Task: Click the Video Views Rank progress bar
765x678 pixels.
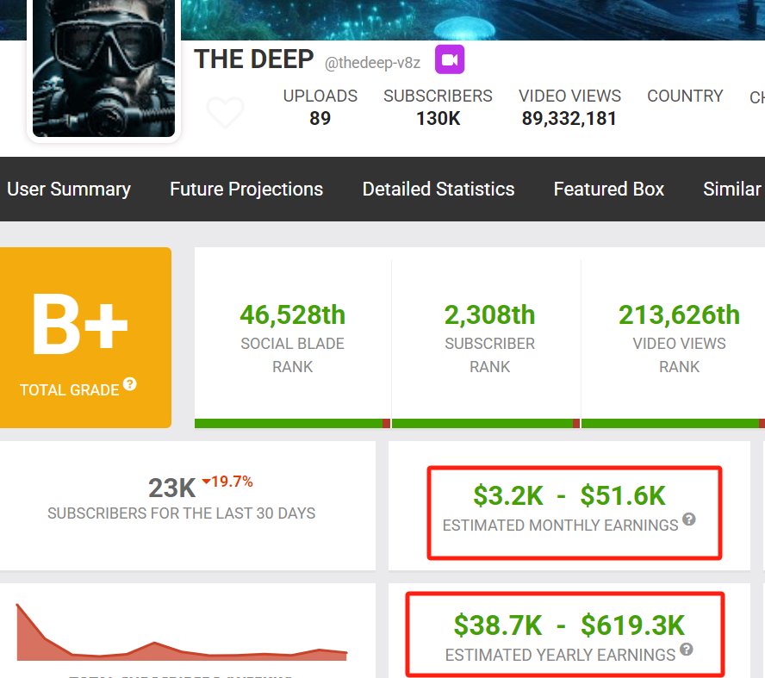Action: click(674, 423)
